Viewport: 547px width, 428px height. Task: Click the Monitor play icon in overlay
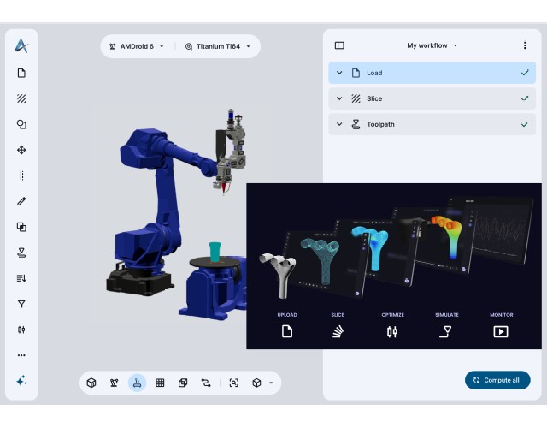pos(501,331)
